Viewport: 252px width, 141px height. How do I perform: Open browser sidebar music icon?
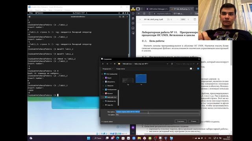pos(133,28)
